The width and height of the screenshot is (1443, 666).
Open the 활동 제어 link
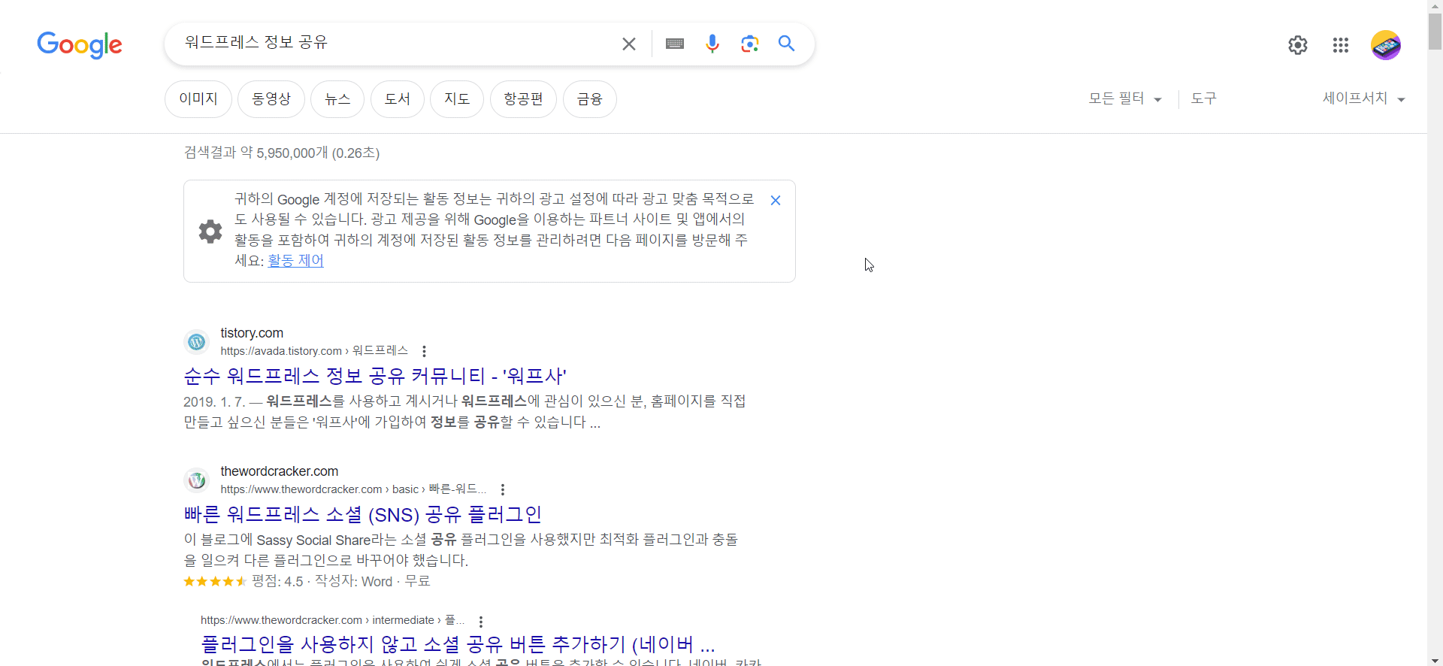pyautogui.click(x=296, y=260)
